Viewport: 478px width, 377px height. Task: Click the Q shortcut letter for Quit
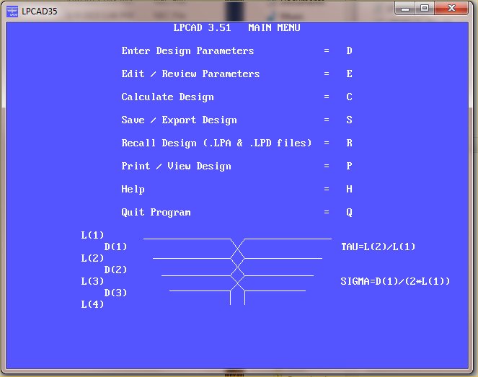point(349,213)
